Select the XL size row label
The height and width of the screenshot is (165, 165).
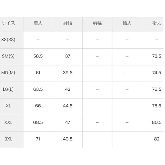8,106
